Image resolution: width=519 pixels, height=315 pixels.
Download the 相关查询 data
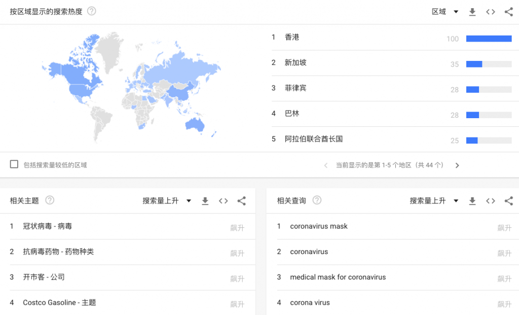(x=472, y=201)
